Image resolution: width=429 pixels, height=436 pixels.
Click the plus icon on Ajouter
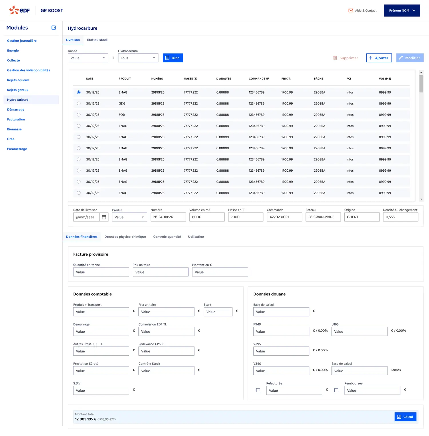coord(371,58)
